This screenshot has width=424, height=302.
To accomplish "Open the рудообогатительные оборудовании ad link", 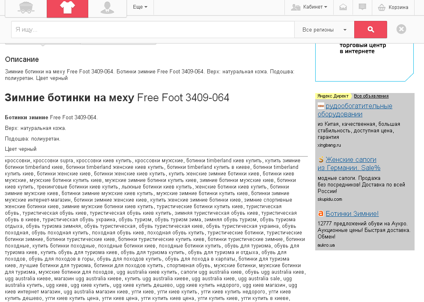I will click(x=355, y=110).
